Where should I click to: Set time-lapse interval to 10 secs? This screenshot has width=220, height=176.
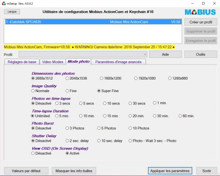click(x=111, y=104)
